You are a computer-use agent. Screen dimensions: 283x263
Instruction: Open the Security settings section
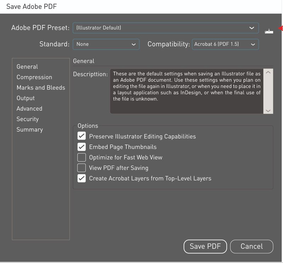pos(28,119)
